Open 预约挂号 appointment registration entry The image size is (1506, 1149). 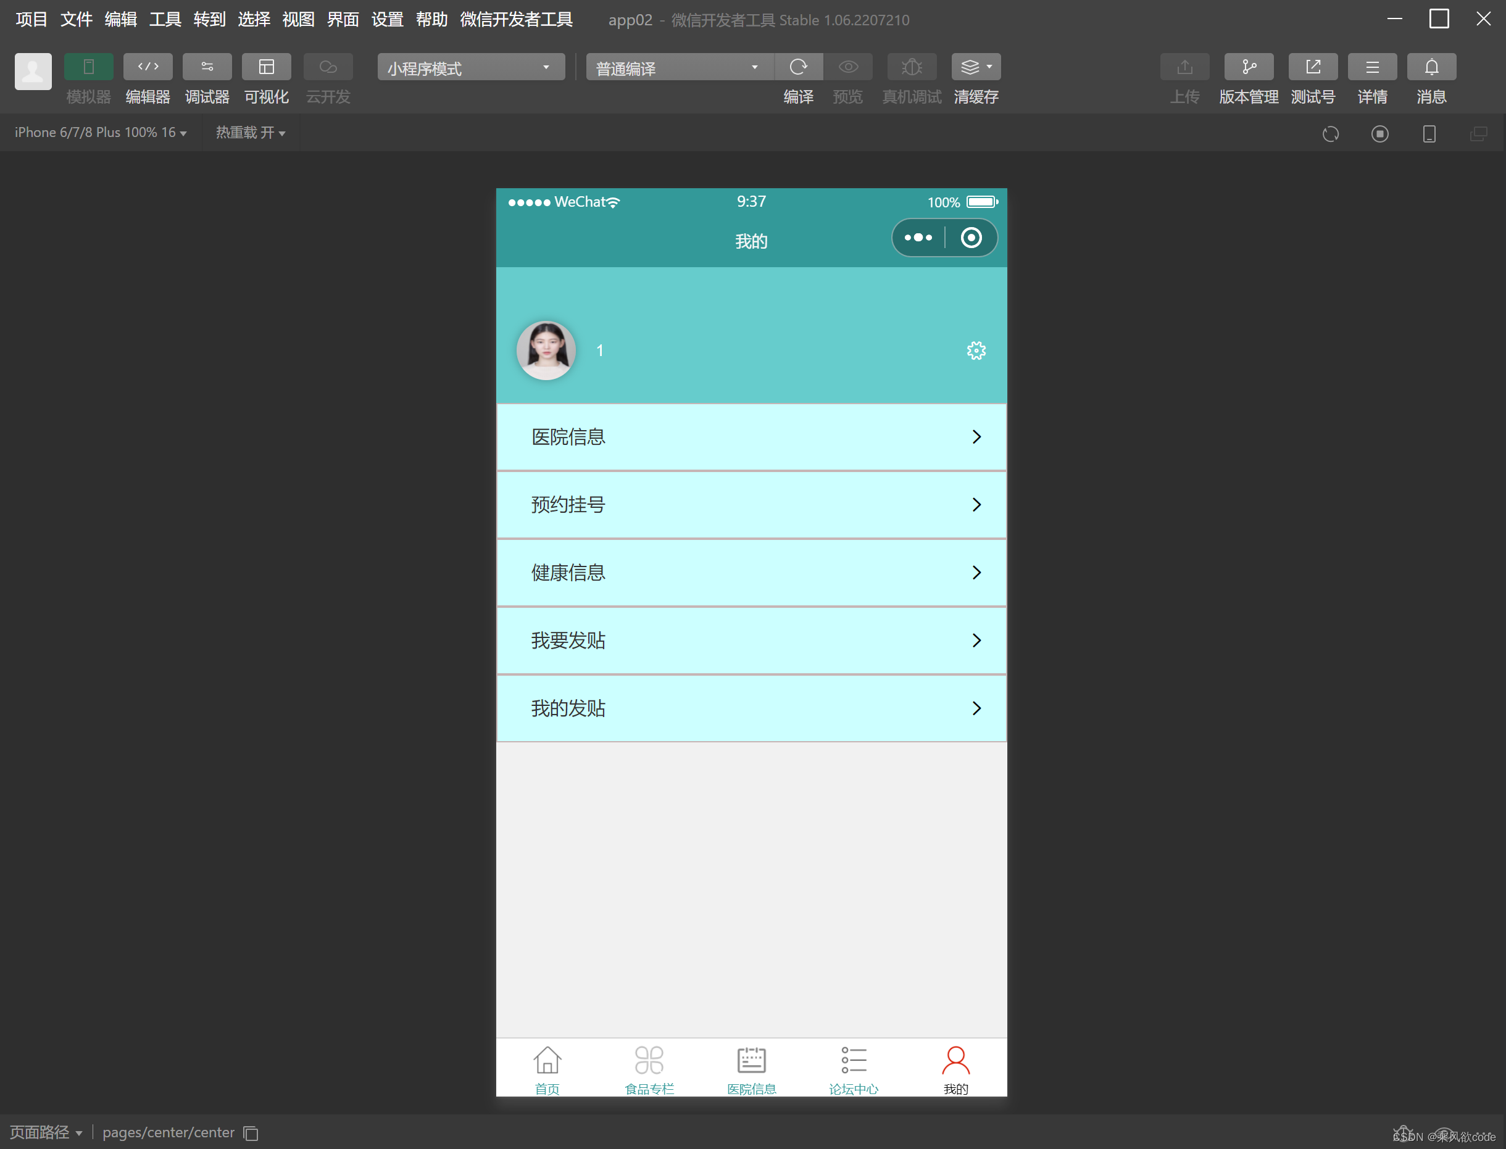click(751, 504)
